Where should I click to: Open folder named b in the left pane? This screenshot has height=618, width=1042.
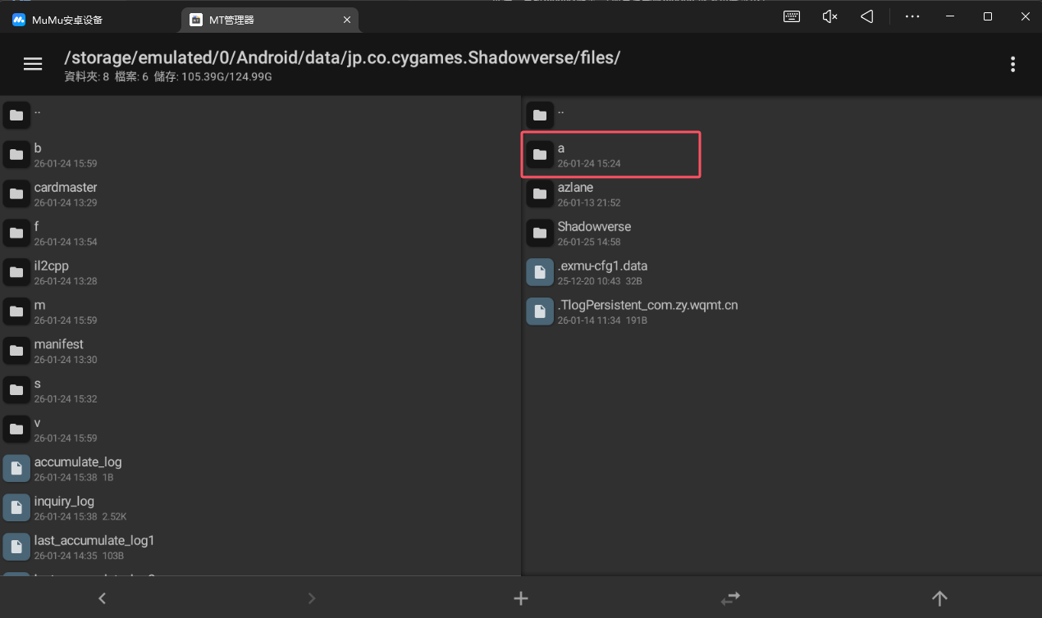(38, 148)
